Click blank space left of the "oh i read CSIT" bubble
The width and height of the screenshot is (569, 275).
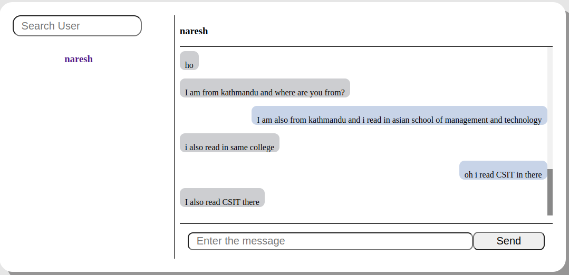pos(316,171)
